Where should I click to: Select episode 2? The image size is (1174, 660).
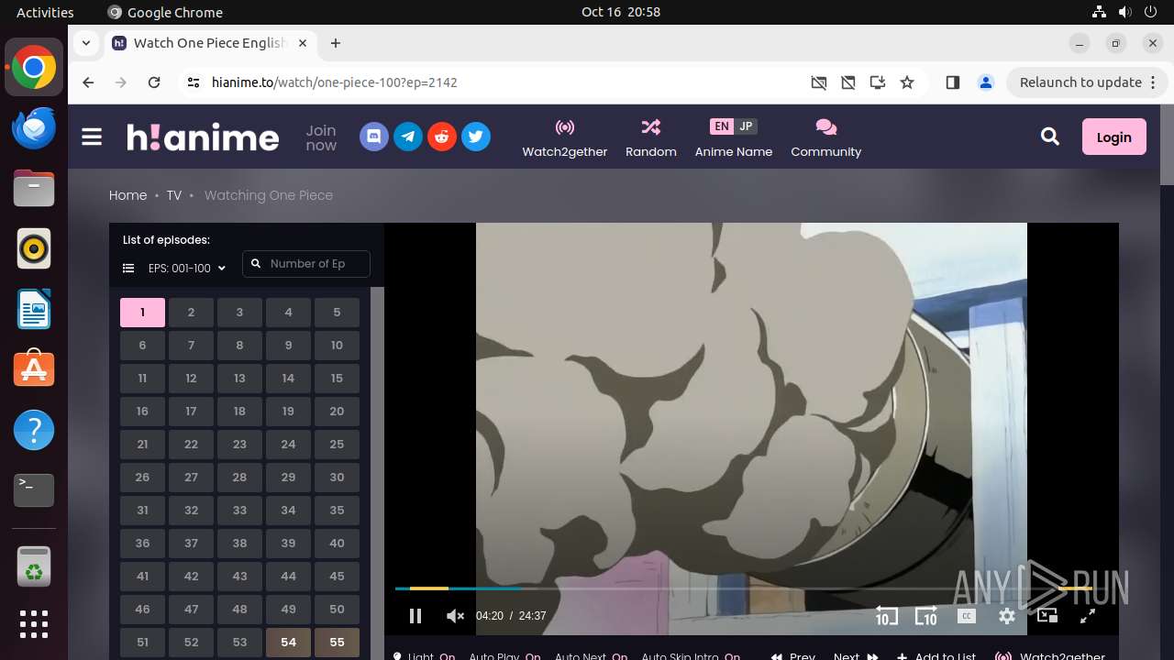point(191,313)
